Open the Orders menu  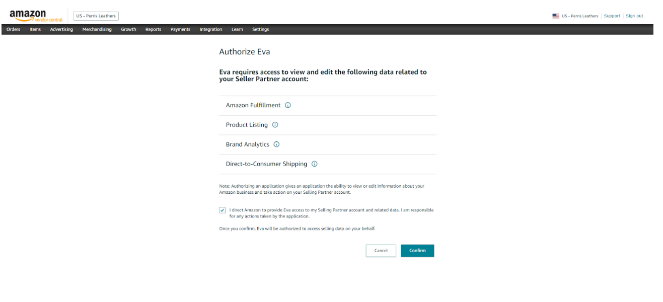tap(13, 29)
